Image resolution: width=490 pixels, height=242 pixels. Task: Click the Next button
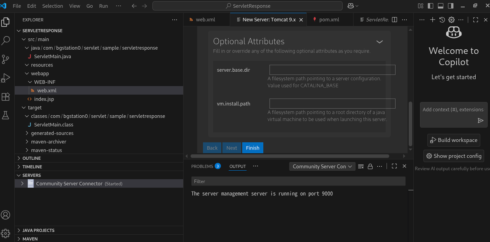pos(232,148)
